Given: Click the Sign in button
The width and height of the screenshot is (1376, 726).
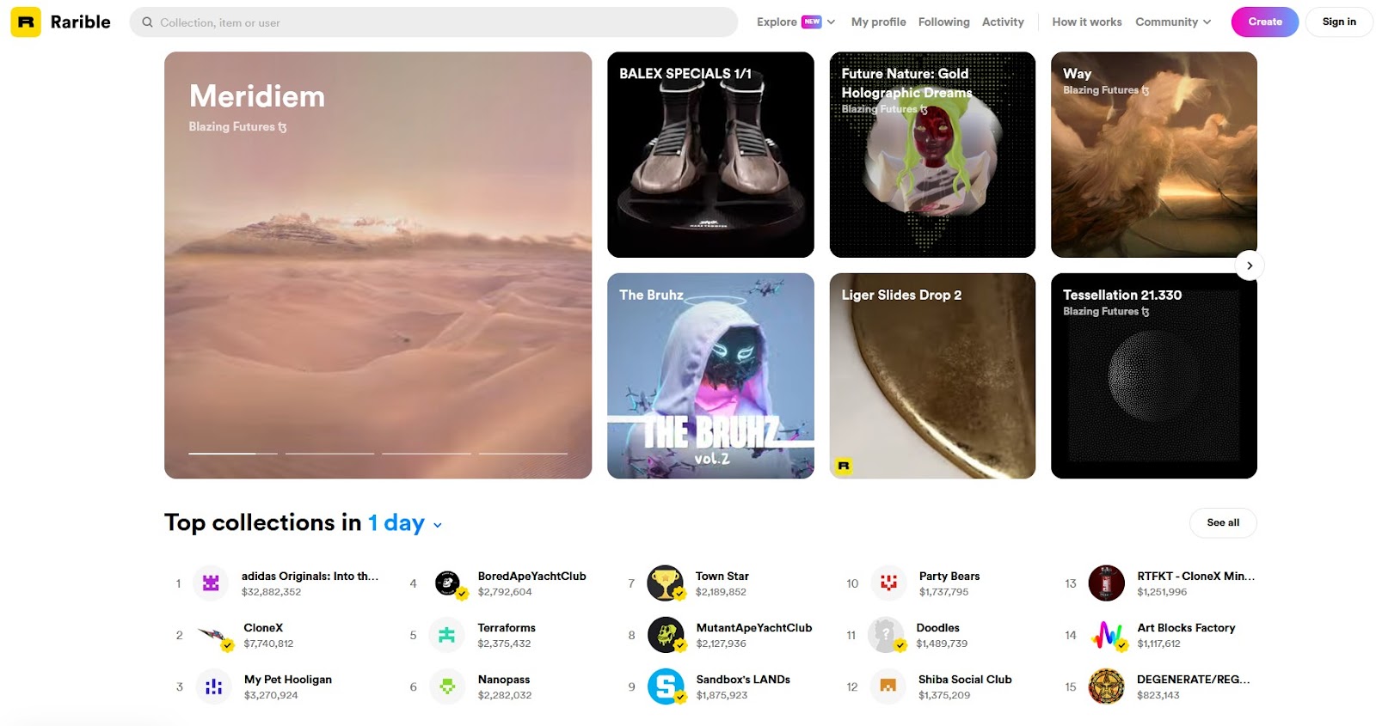Looking at the screenshot, I should [x=1339, y=21].
